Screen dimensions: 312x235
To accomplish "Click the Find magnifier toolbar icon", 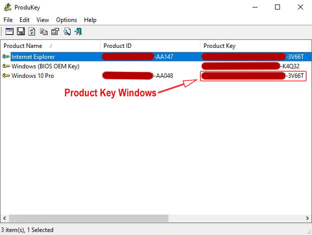I will click(x=67, y=31).
